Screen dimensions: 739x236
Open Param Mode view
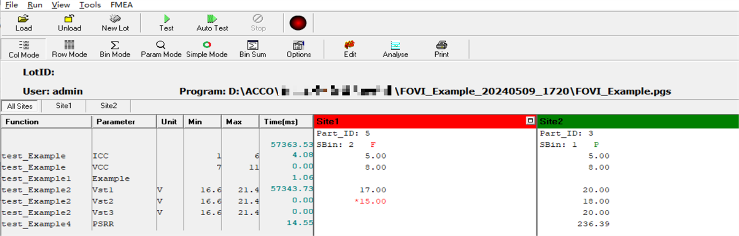(161, 49)
